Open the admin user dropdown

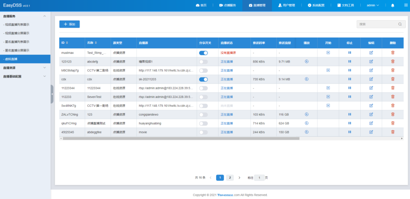[373, 5]
